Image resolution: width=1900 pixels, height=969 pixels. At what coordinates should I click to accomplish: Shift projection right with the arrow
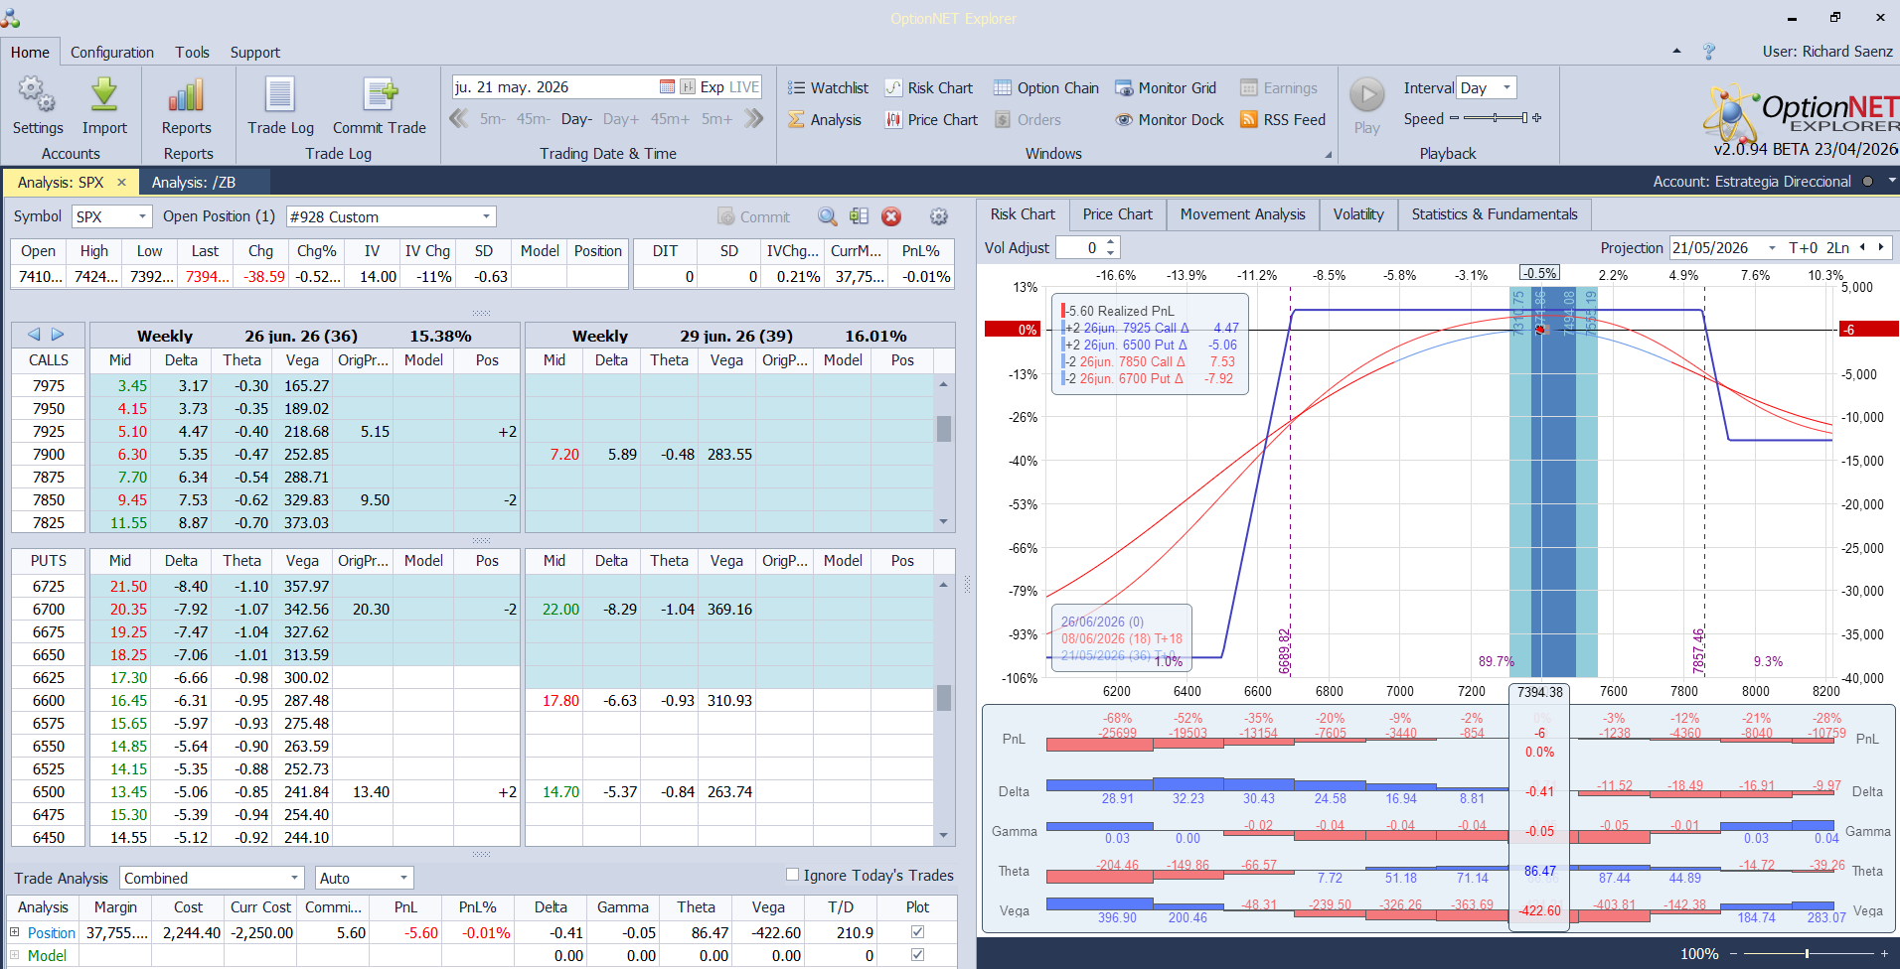point(1880,247)
